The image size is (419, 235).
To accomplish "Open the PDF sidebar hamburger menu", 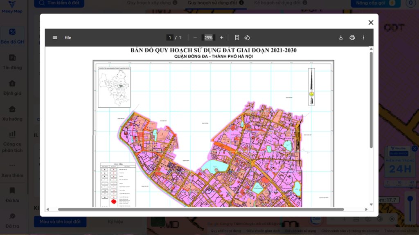I will (55, 38).
